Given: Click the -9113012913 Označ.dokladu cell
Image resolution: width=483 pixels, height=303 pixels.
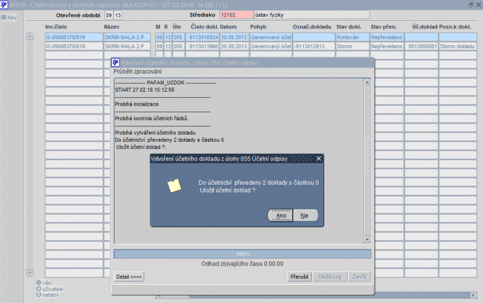Looking at the screenshot, I should [313, 46].
